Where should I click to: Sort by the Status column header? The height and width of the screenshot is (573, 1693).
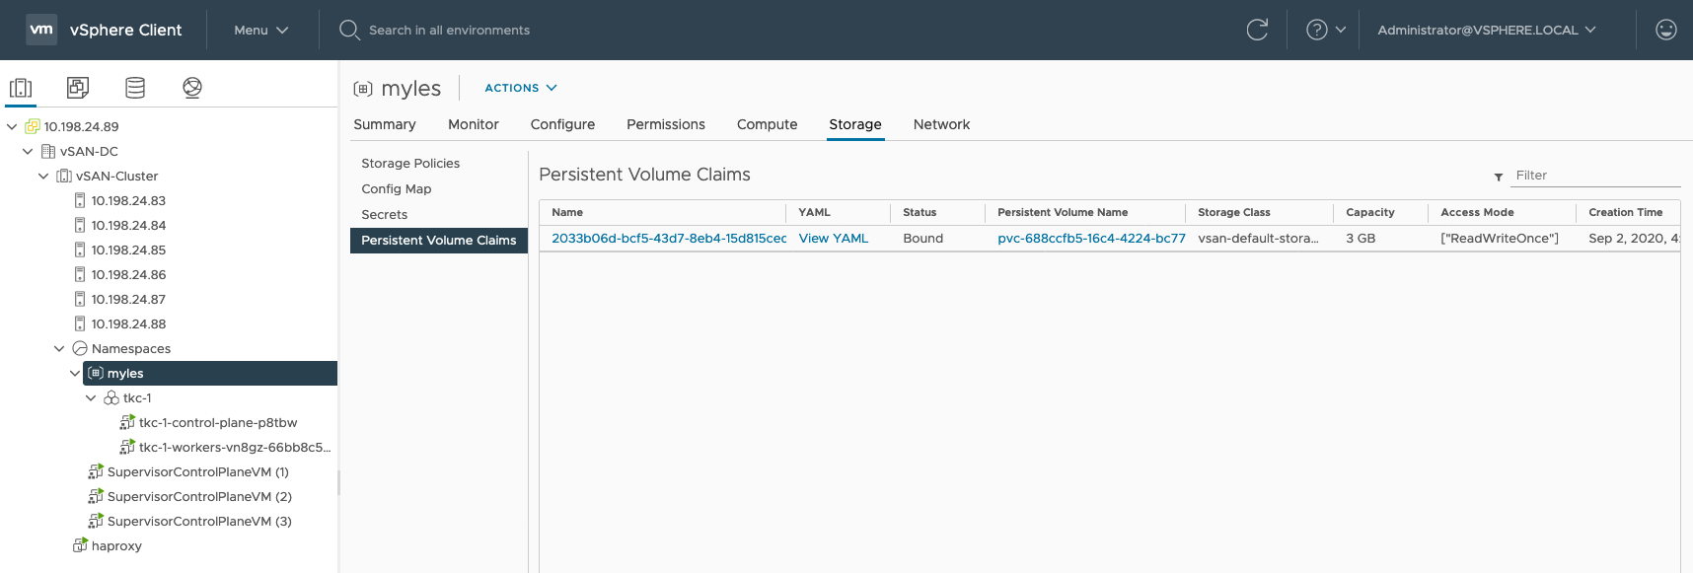click(920, 212)
